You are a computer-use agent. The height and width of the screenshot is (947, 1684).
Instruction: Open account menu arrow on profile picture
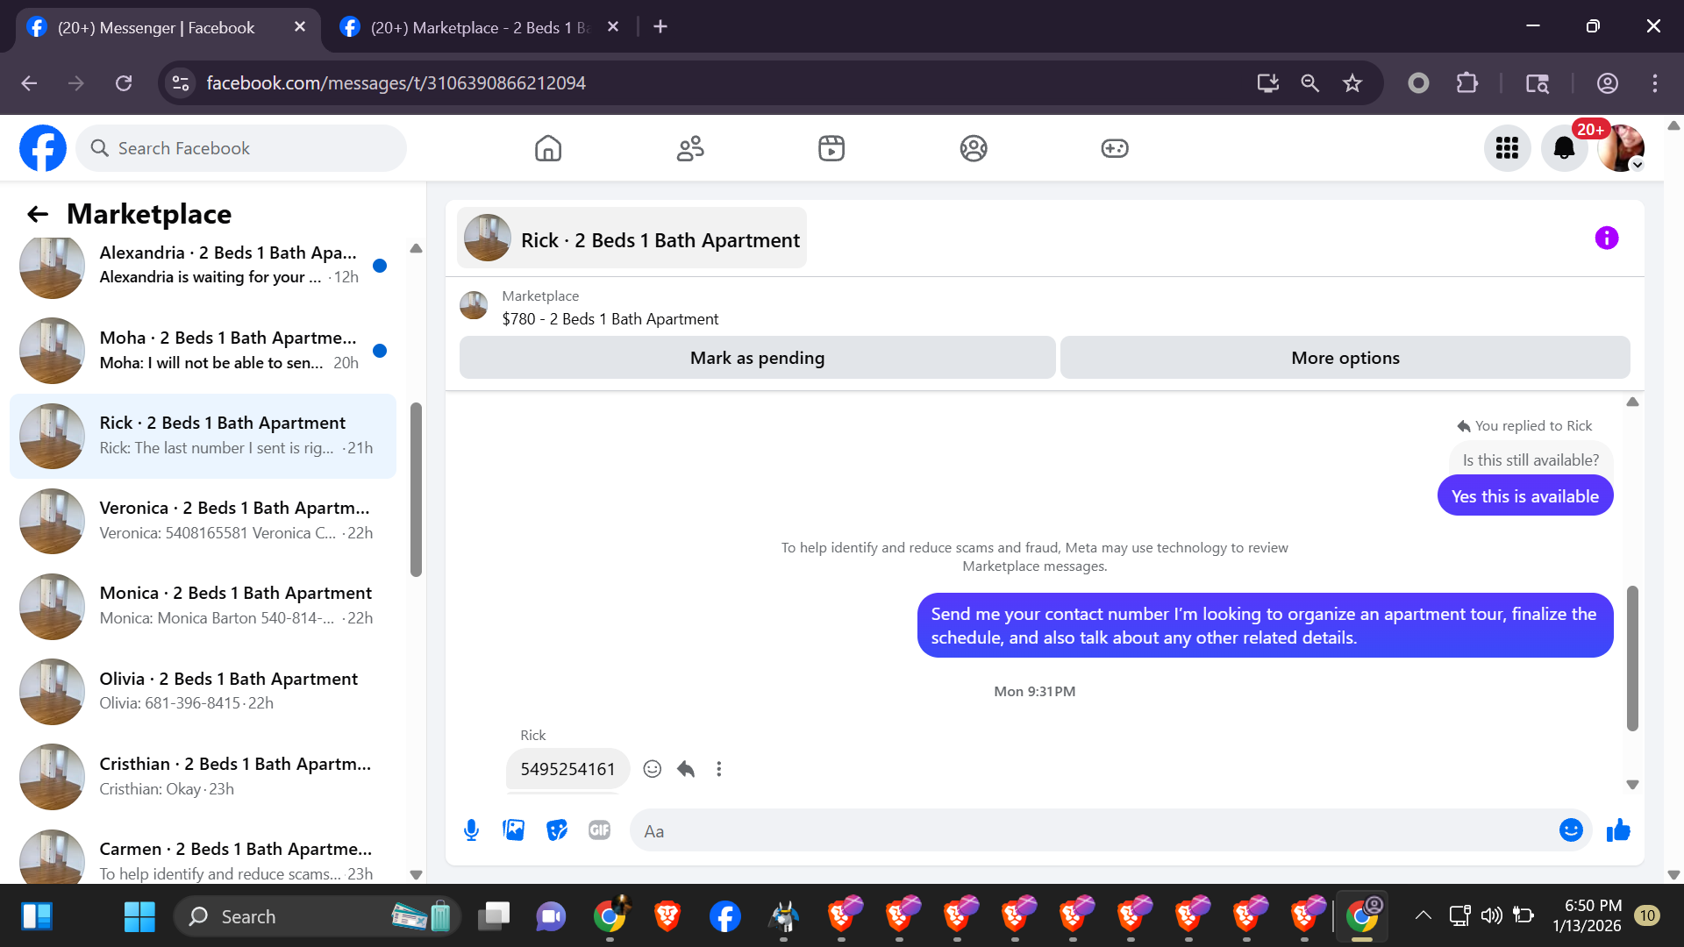click(1637, 165)
